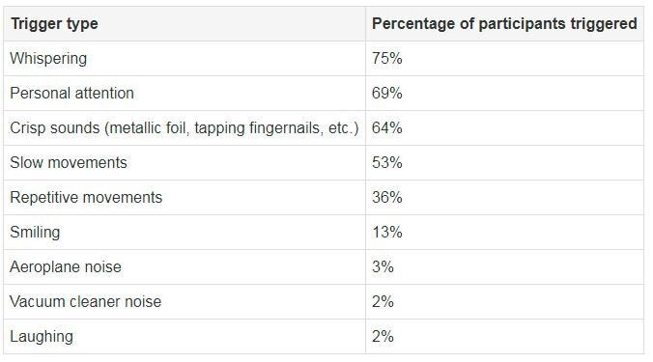
Task: Select the 3% value cell
Action: 504,266
